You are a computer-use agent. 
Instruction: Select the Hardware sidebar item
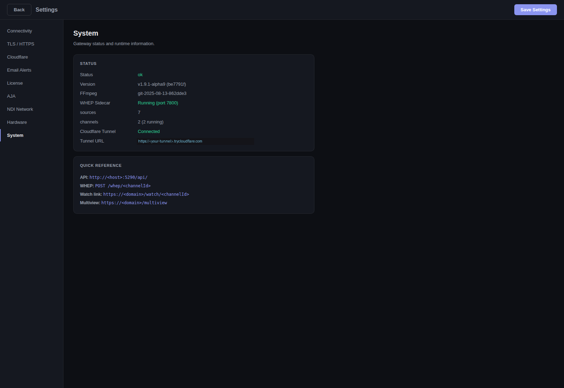tap(32, 122)
